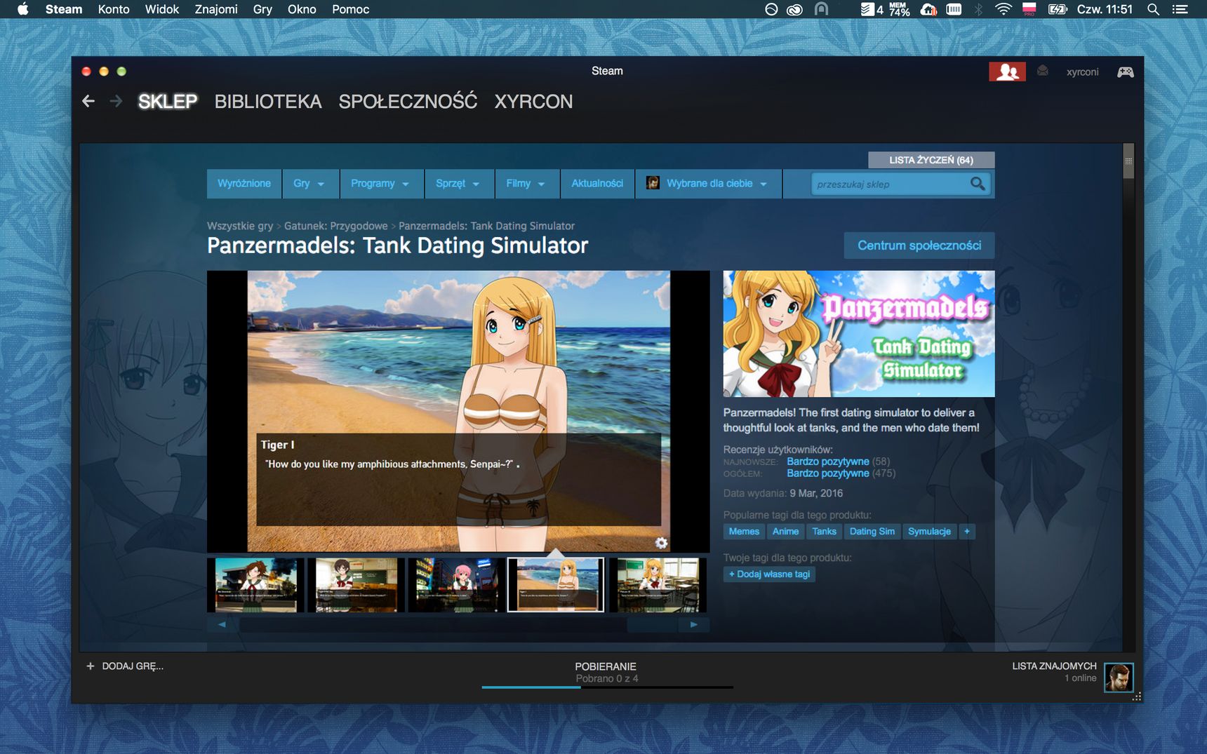This screenshot has width=1207, height=754.
Task: Open the SKLEP tab
Action: (168, 102)
